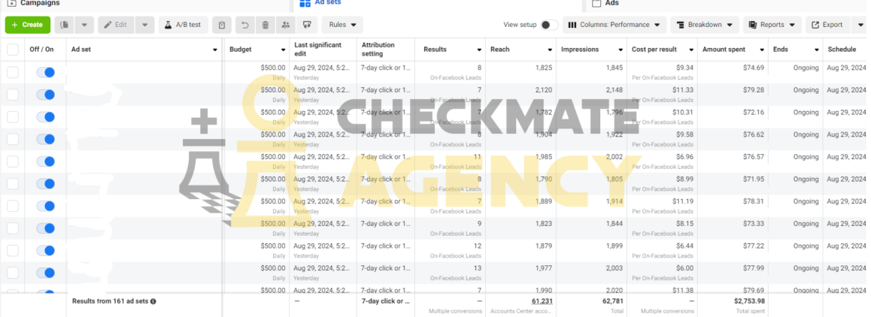This screenshot has width=871, height=317.
Task: Open the Amount spent column header arrow
Action: tap(762, 50)
